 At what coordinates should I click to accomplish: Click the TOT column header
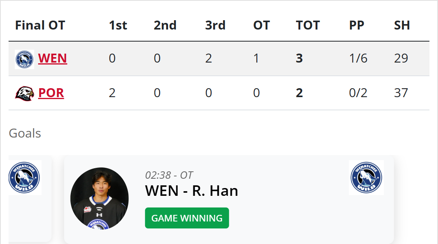click(308, 25)
